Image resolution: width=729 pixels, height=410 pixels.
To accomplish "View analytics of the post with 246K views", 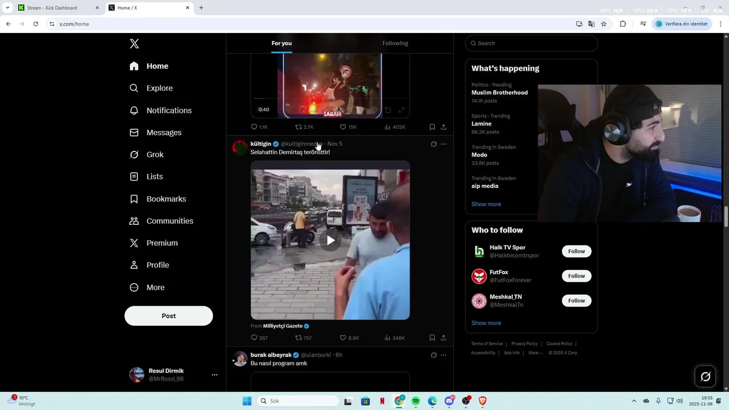I will (x=395, y=338).
